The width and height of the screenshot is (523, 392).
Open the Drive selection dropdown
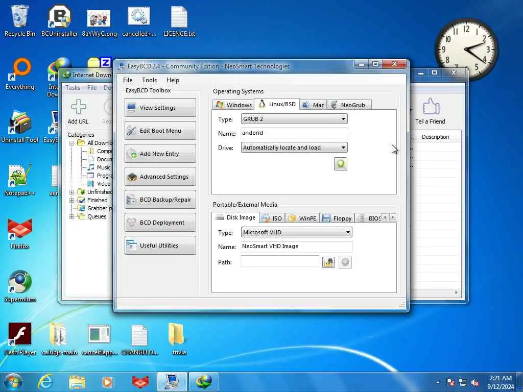[x=294, y=148]
